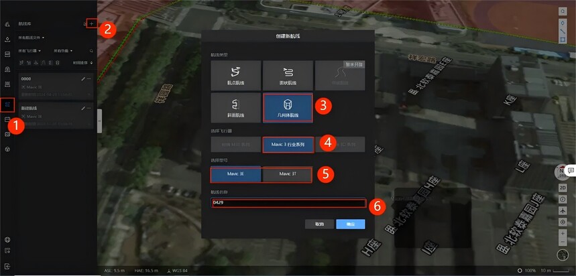
Task: Click the WGS 84 coordinate label in status bar
Action: 177,271
